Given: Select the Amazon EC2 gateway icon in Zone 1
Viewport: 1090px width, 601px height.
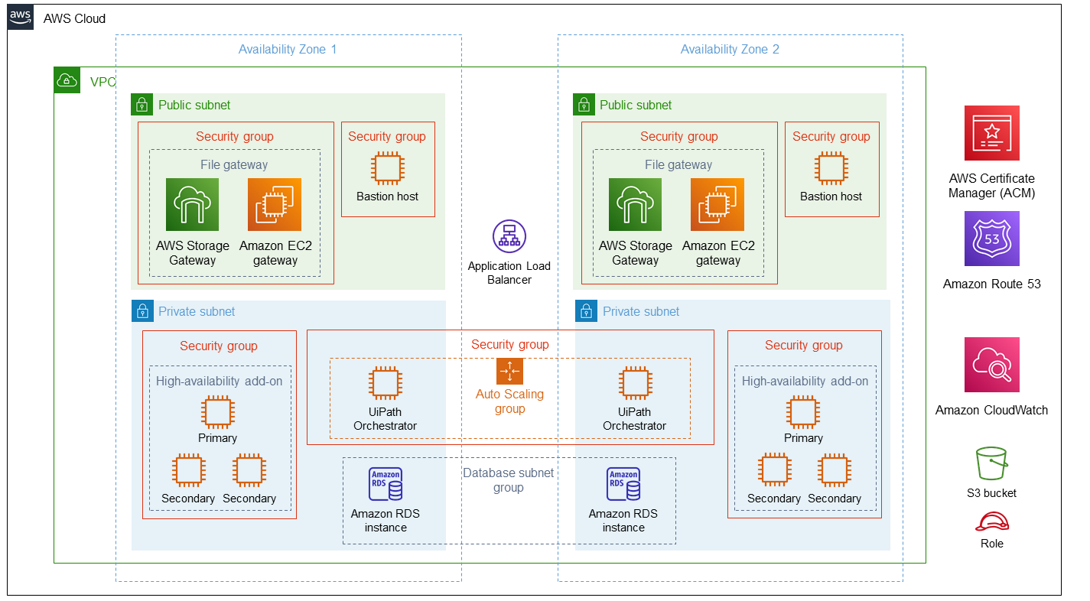Looking at the screenshot, I should (275, 205).
